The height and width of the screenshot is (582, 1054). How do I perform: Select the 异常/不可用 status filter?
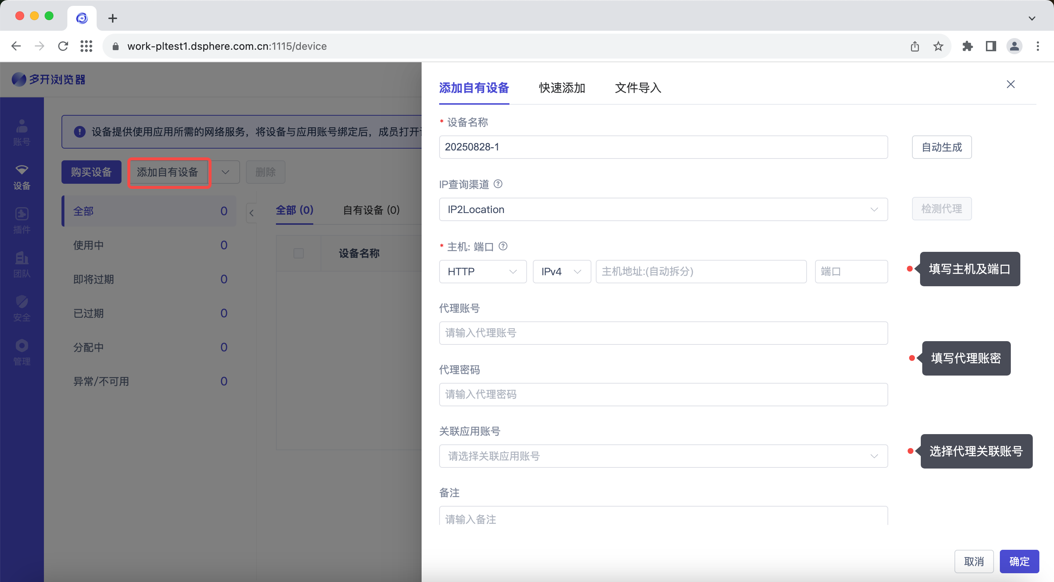point(149,381)
